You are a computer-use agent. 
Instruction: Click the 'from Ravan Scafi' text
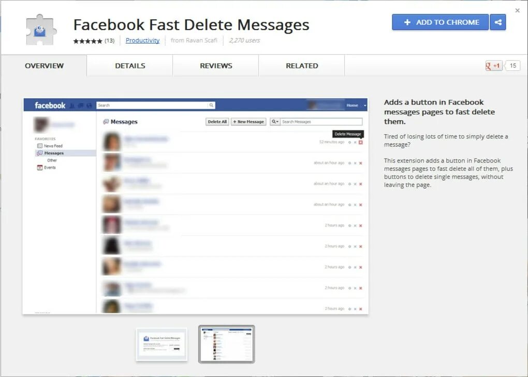pos(194,40)
